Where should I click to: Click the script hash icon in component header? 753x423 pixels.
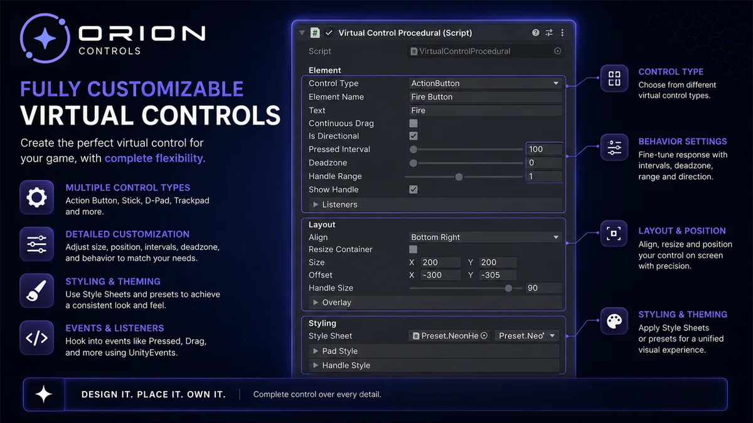(316, 33)
